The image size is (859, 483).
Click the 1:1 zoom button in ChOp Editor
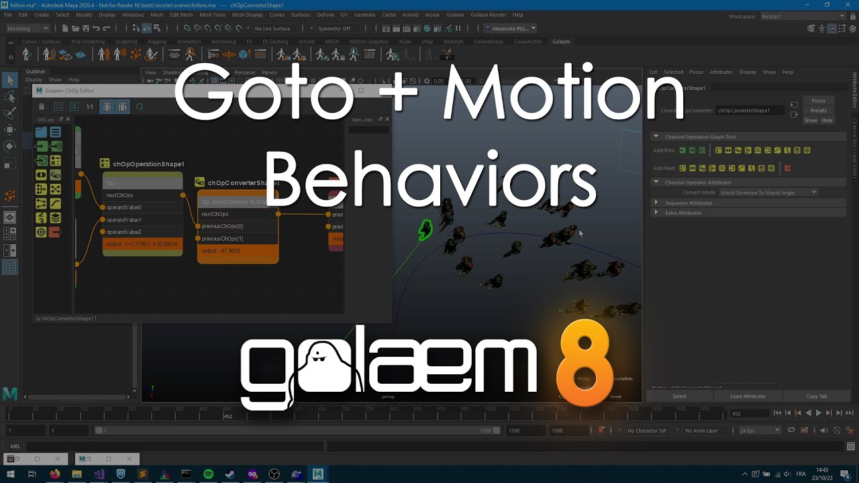click(x=90, y=107)
